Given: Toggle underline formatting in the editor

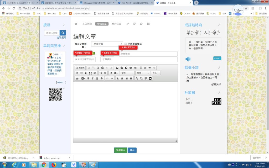Looking at the screenshot, I should pyautogui.click(x=97, y=78).
